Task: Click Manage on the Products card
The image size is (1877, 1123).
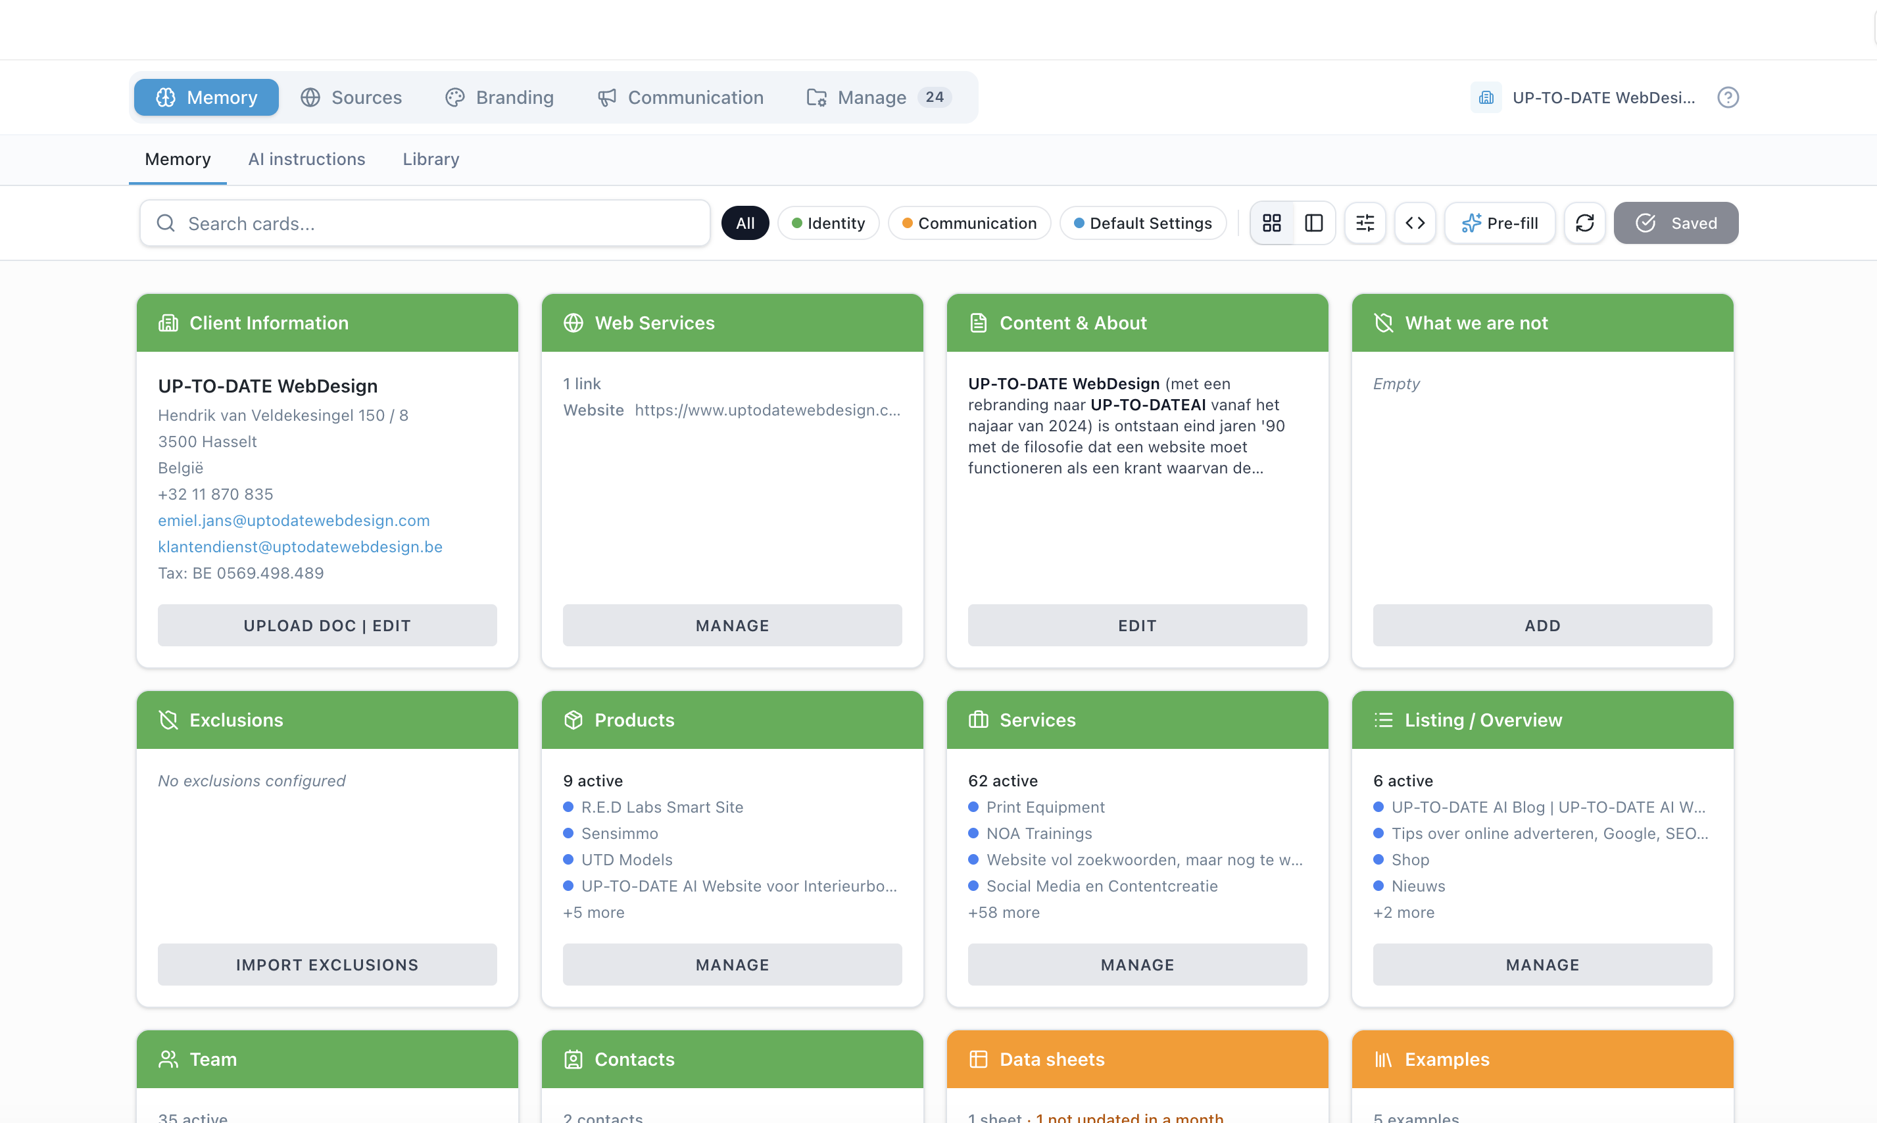Action: coord(732,964)
